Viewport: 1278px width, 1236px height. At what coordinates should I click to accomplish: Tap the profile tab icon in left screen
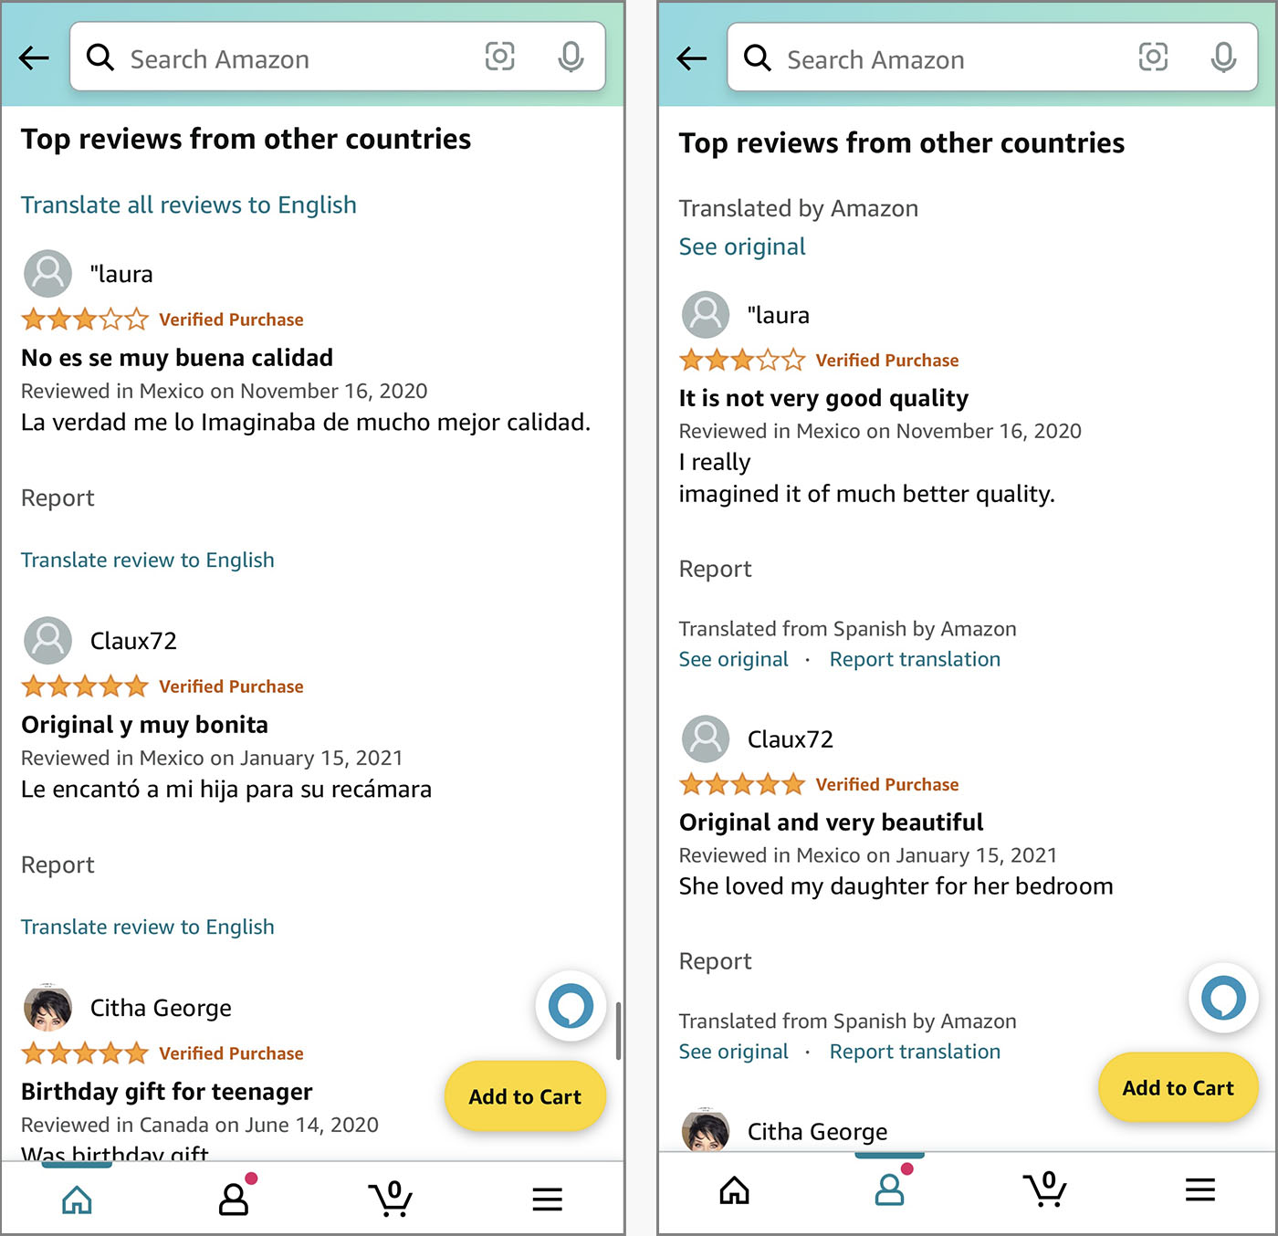[x=235, y=1198]
